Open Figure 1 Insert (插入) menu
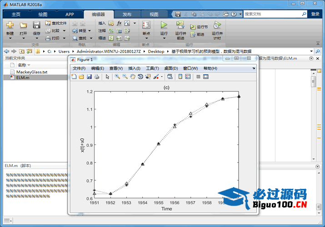Viewport: 325px width, 227px height. click(x=134, y=68)
